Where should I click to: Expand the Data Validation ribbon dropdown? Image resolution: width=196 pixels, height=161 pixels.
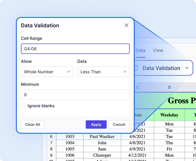187,68
